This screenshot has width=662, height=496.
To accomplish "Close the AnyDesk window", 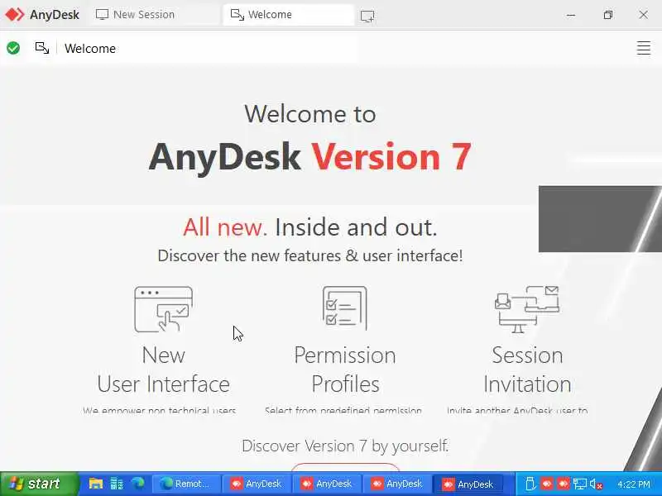I will 644,15.
